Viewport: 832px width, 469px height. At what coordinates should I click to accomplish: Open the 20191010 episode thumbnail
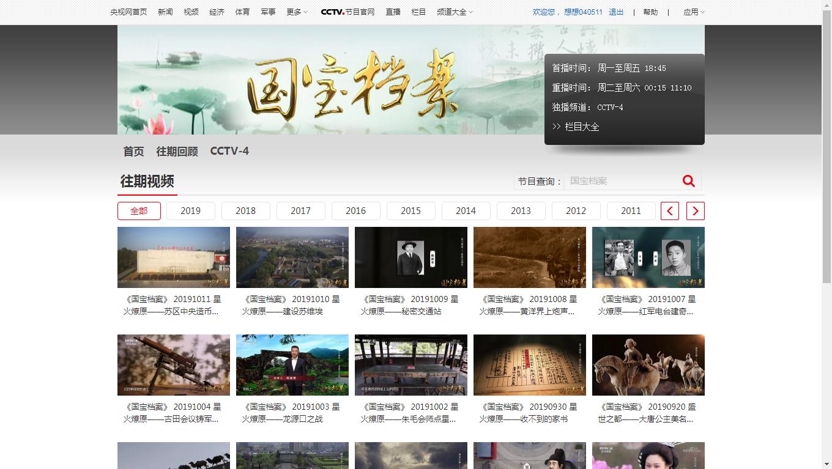(292, 257)
